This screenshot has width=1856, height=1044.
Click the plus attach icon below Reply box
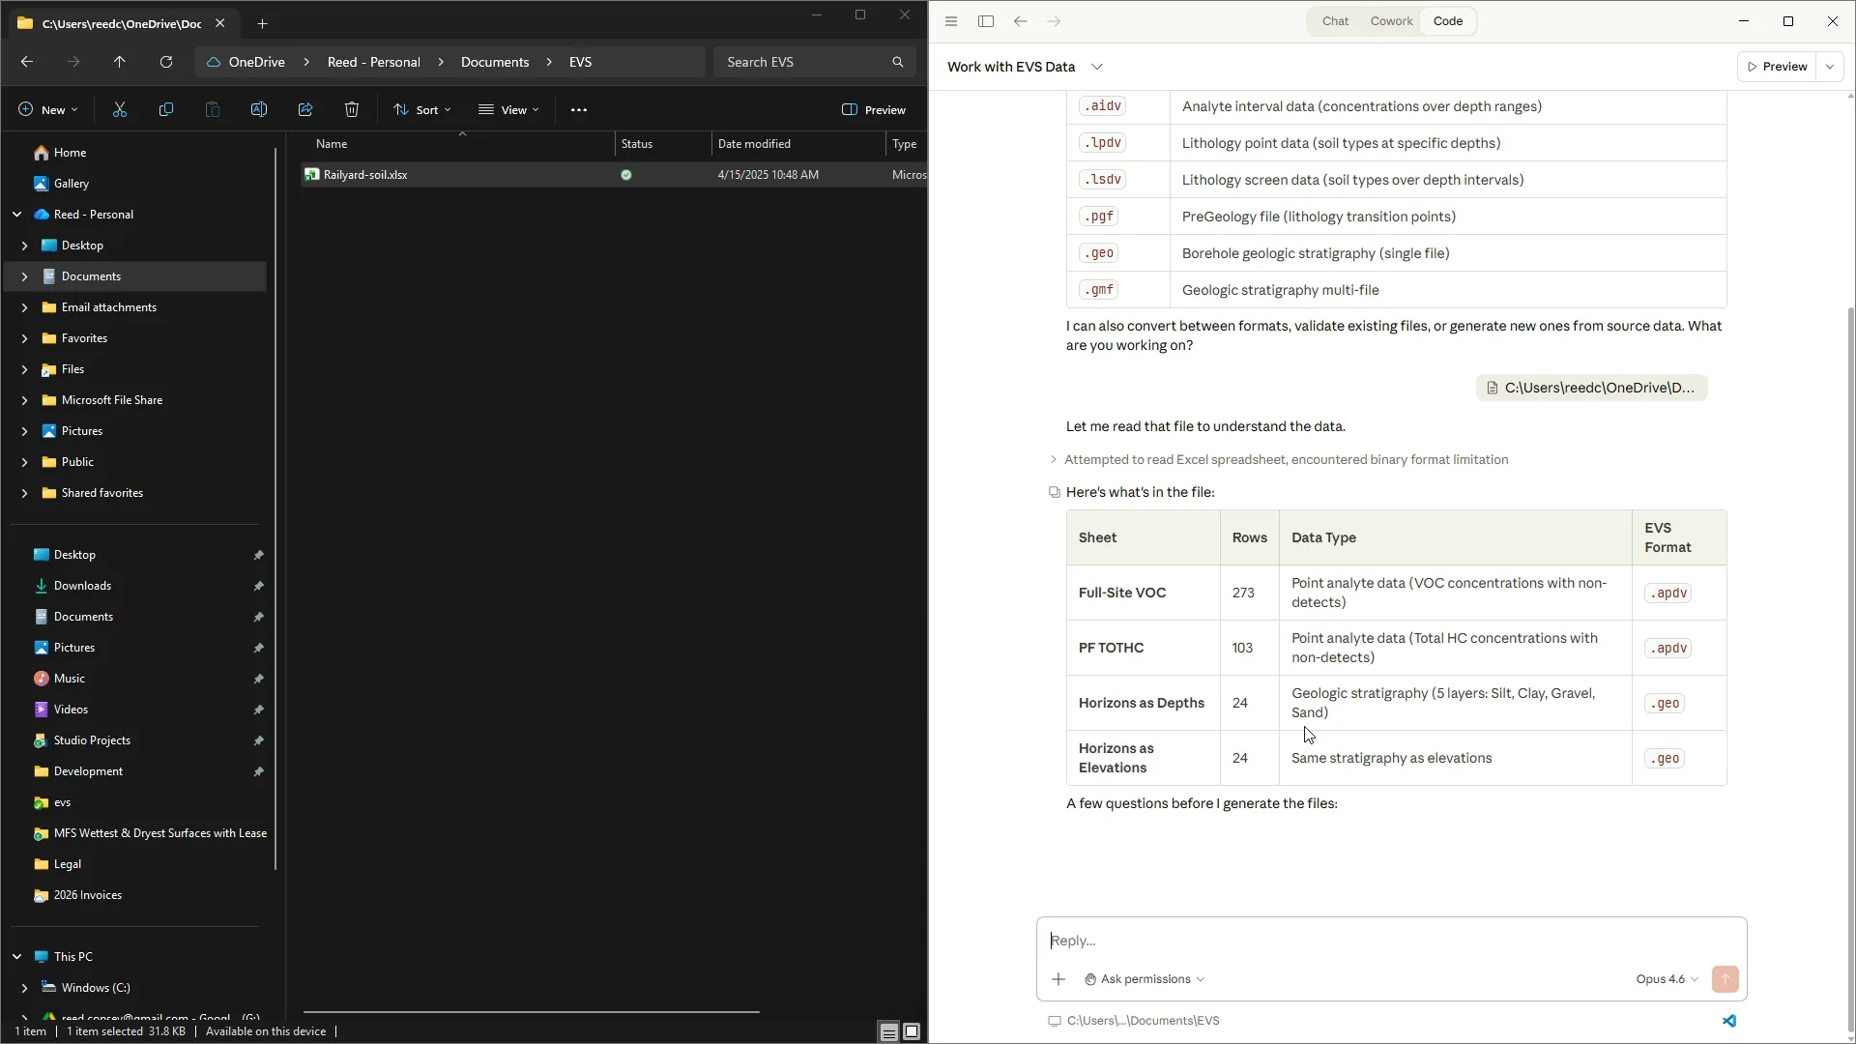[1058, 979]
